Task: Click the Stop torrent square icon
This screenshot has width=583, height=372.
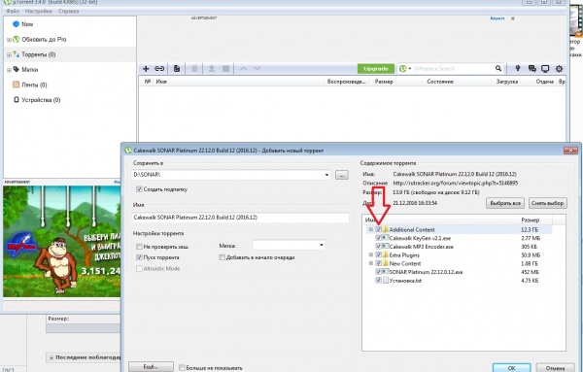Action: [225, 69]
